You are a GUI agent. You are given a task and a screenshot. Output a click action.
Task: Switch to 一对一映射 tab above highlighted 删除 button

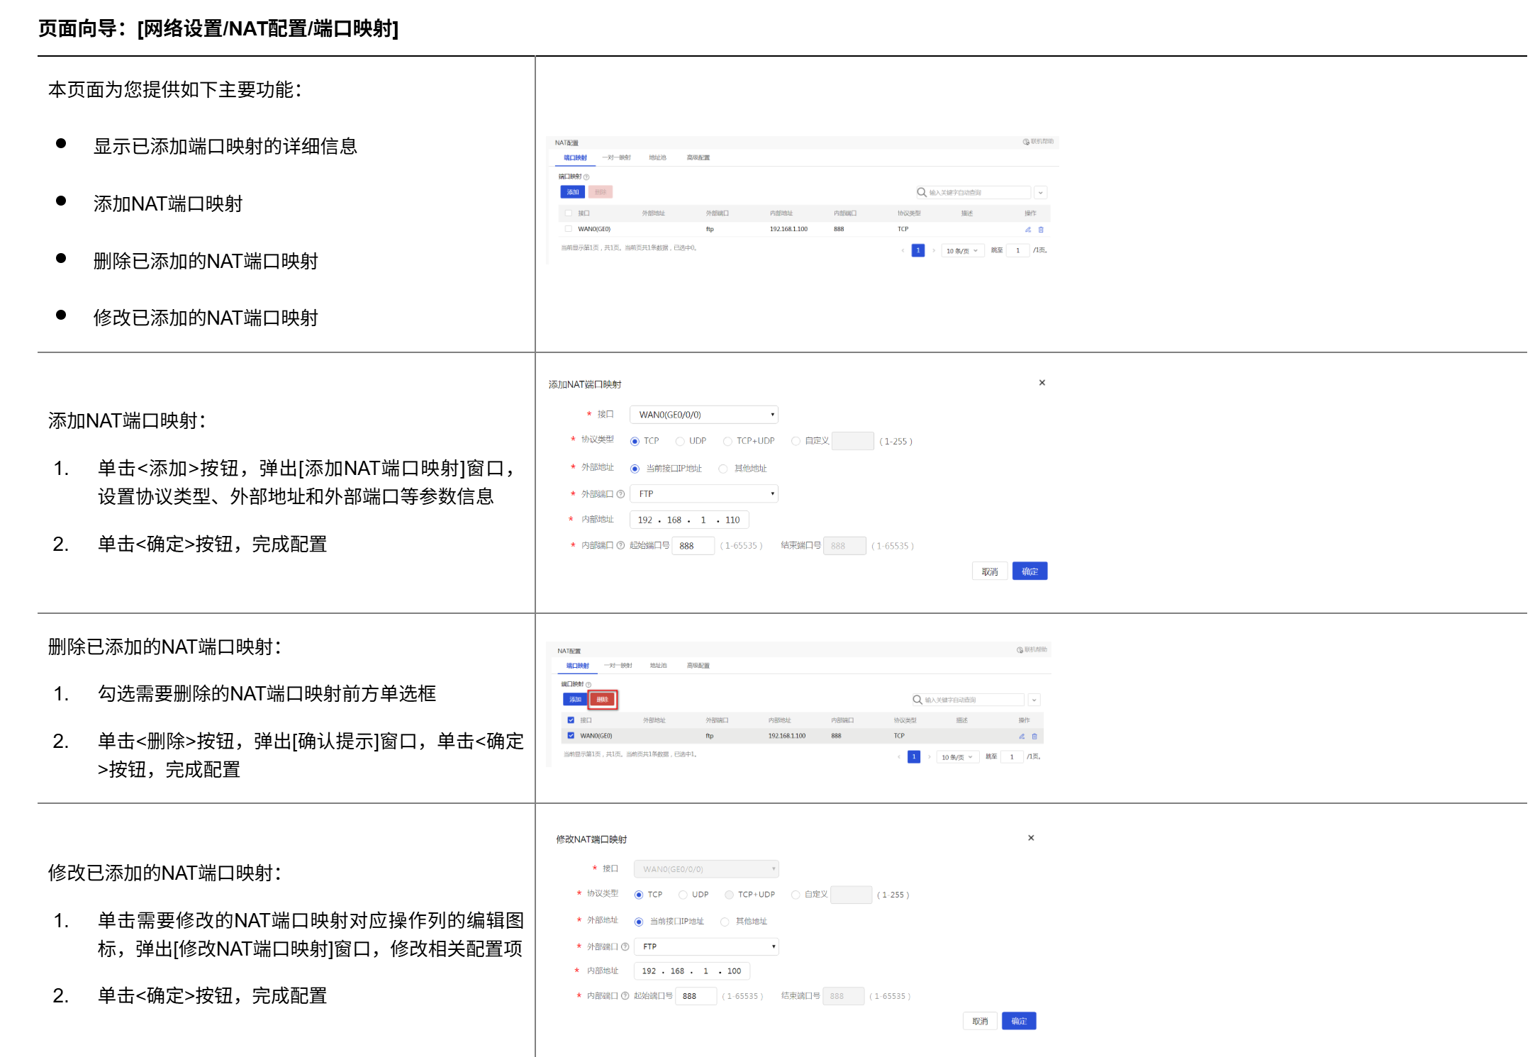[618, 666]
